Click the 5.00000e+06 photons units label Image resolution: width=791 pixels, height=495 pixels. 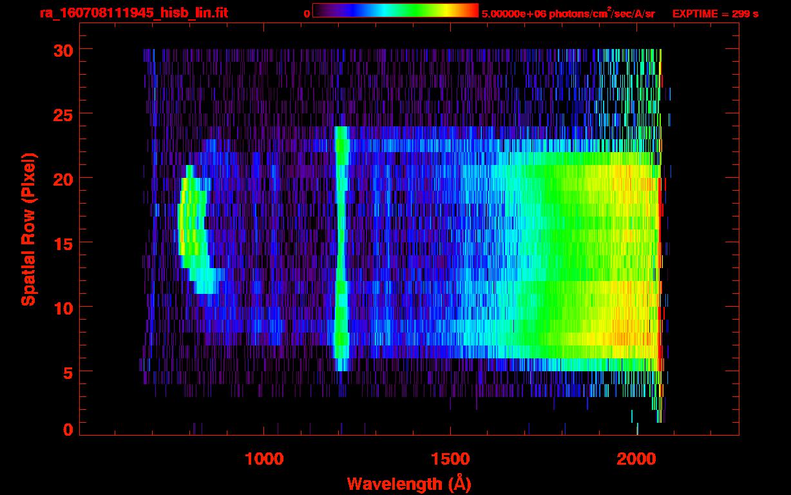568,14
